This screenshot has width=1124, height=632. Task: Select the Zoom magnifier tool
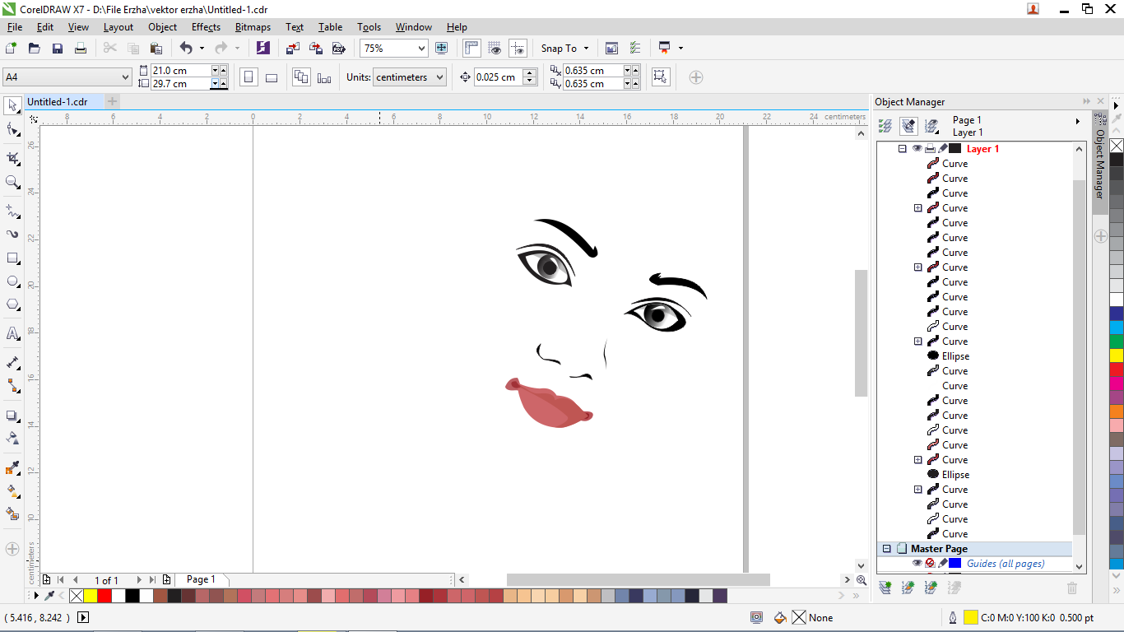pyautogui.click(x=12, y=182)
